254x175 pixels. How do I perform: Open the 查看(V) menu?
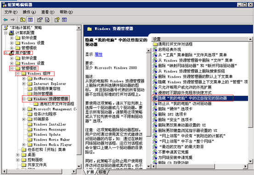click(48, 12)
